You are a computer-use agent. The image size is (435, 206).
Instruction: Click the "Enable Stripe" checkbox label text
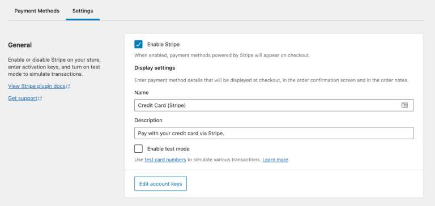[163, 44]
